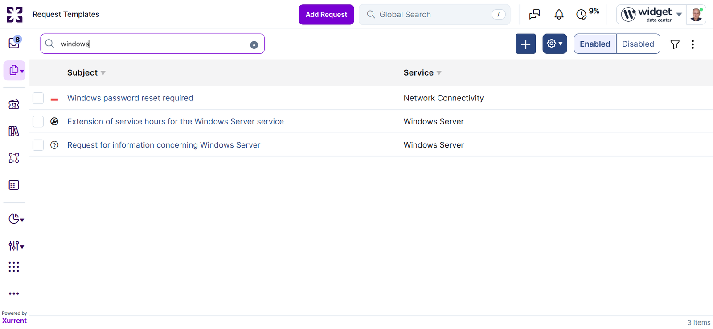Open the Tasks list icon in sidebar

click(14, 185)
